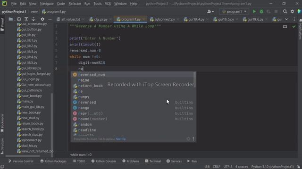Choose range builtin from completion list

coord(133,108)
